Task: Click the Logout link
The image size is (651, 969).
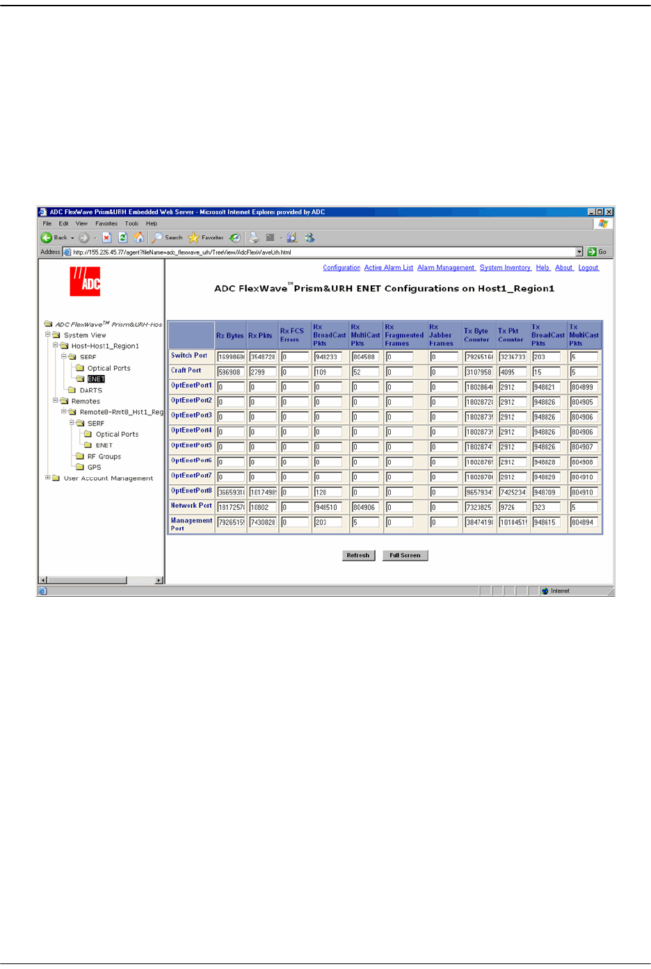Action: [x=588, y=268]
